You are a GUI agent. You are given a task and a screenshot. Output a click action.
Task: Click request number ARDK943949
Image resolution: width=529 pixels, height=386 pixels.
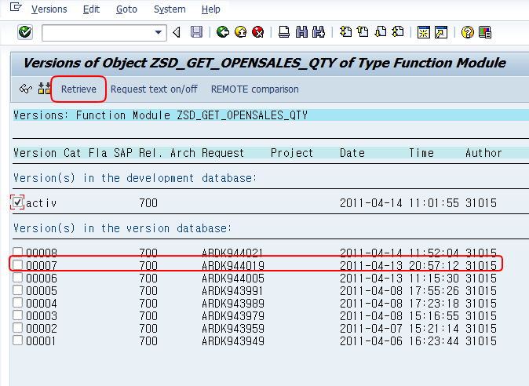(233, 340)
